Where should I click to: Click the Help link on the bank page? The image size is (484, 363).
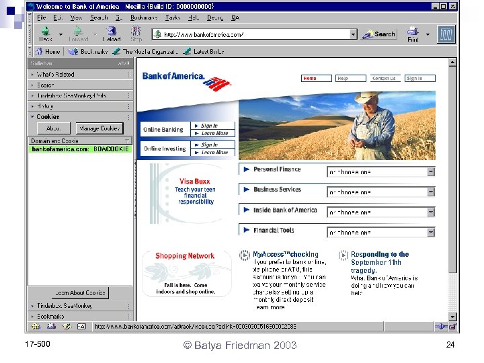[351, 79]
